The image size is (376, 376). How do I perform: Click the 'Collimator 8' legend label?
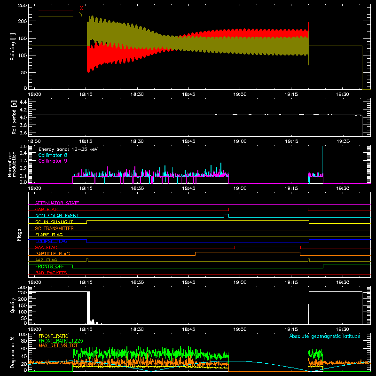point(53,155)
